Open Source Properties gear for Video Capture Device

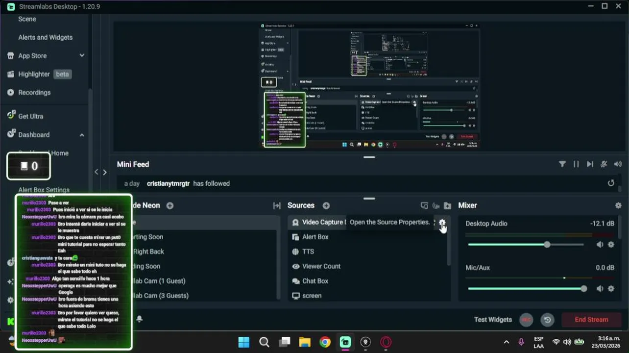[x=442, y=223]
